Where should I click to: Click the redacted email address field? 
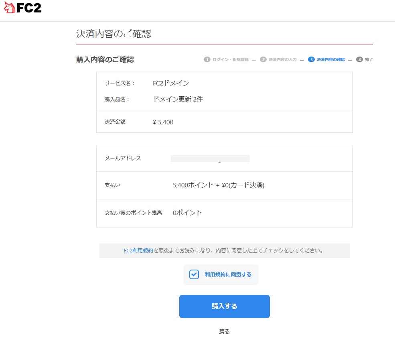[210, 158]
